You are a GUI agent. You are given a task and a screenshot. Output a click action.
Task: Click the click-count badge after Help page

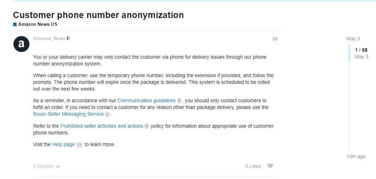79,145
